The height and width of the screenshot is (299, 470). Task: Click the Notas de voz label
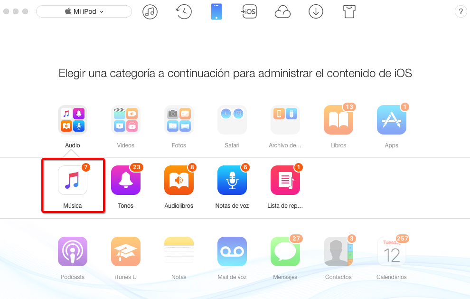pyautogui.click(x=232, y=206)
